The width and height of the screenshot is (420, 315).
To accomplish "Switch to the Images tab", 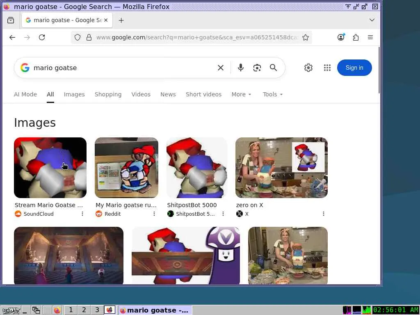I will 74,94.
